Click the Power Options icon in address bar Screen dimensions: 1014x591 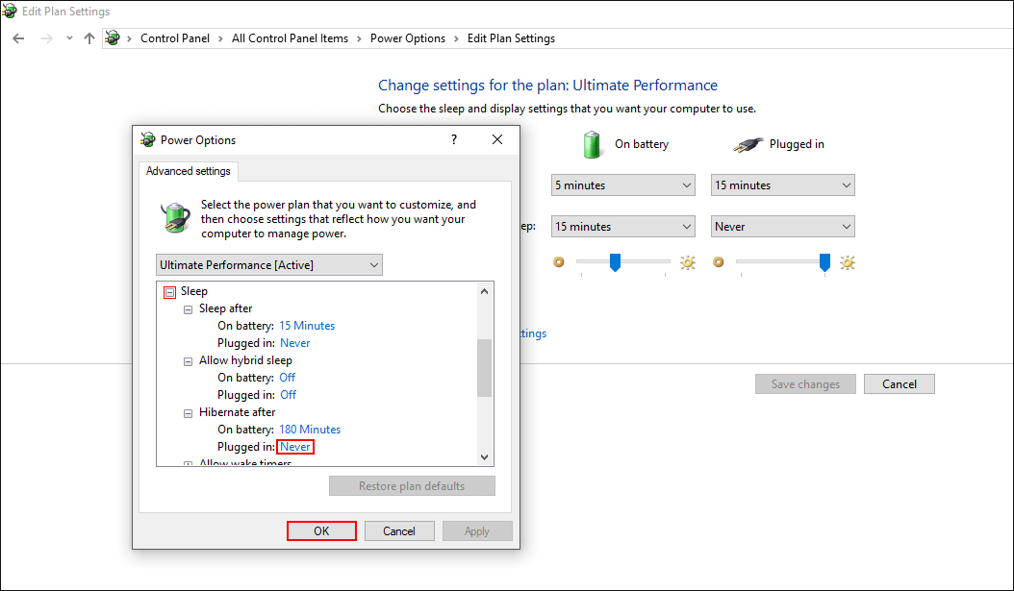click(113, 38)
